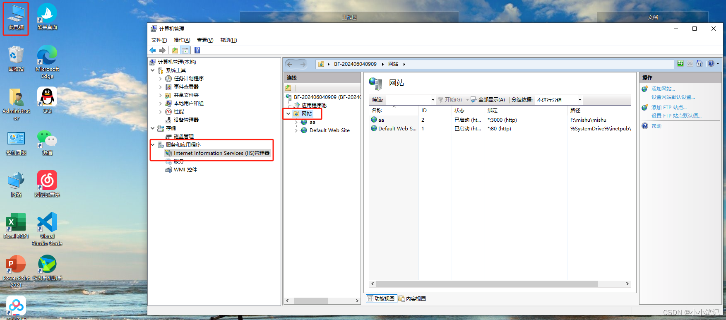Click the 添加网站... action link
This screenshot has width=726, height=320.
[663, 89]
